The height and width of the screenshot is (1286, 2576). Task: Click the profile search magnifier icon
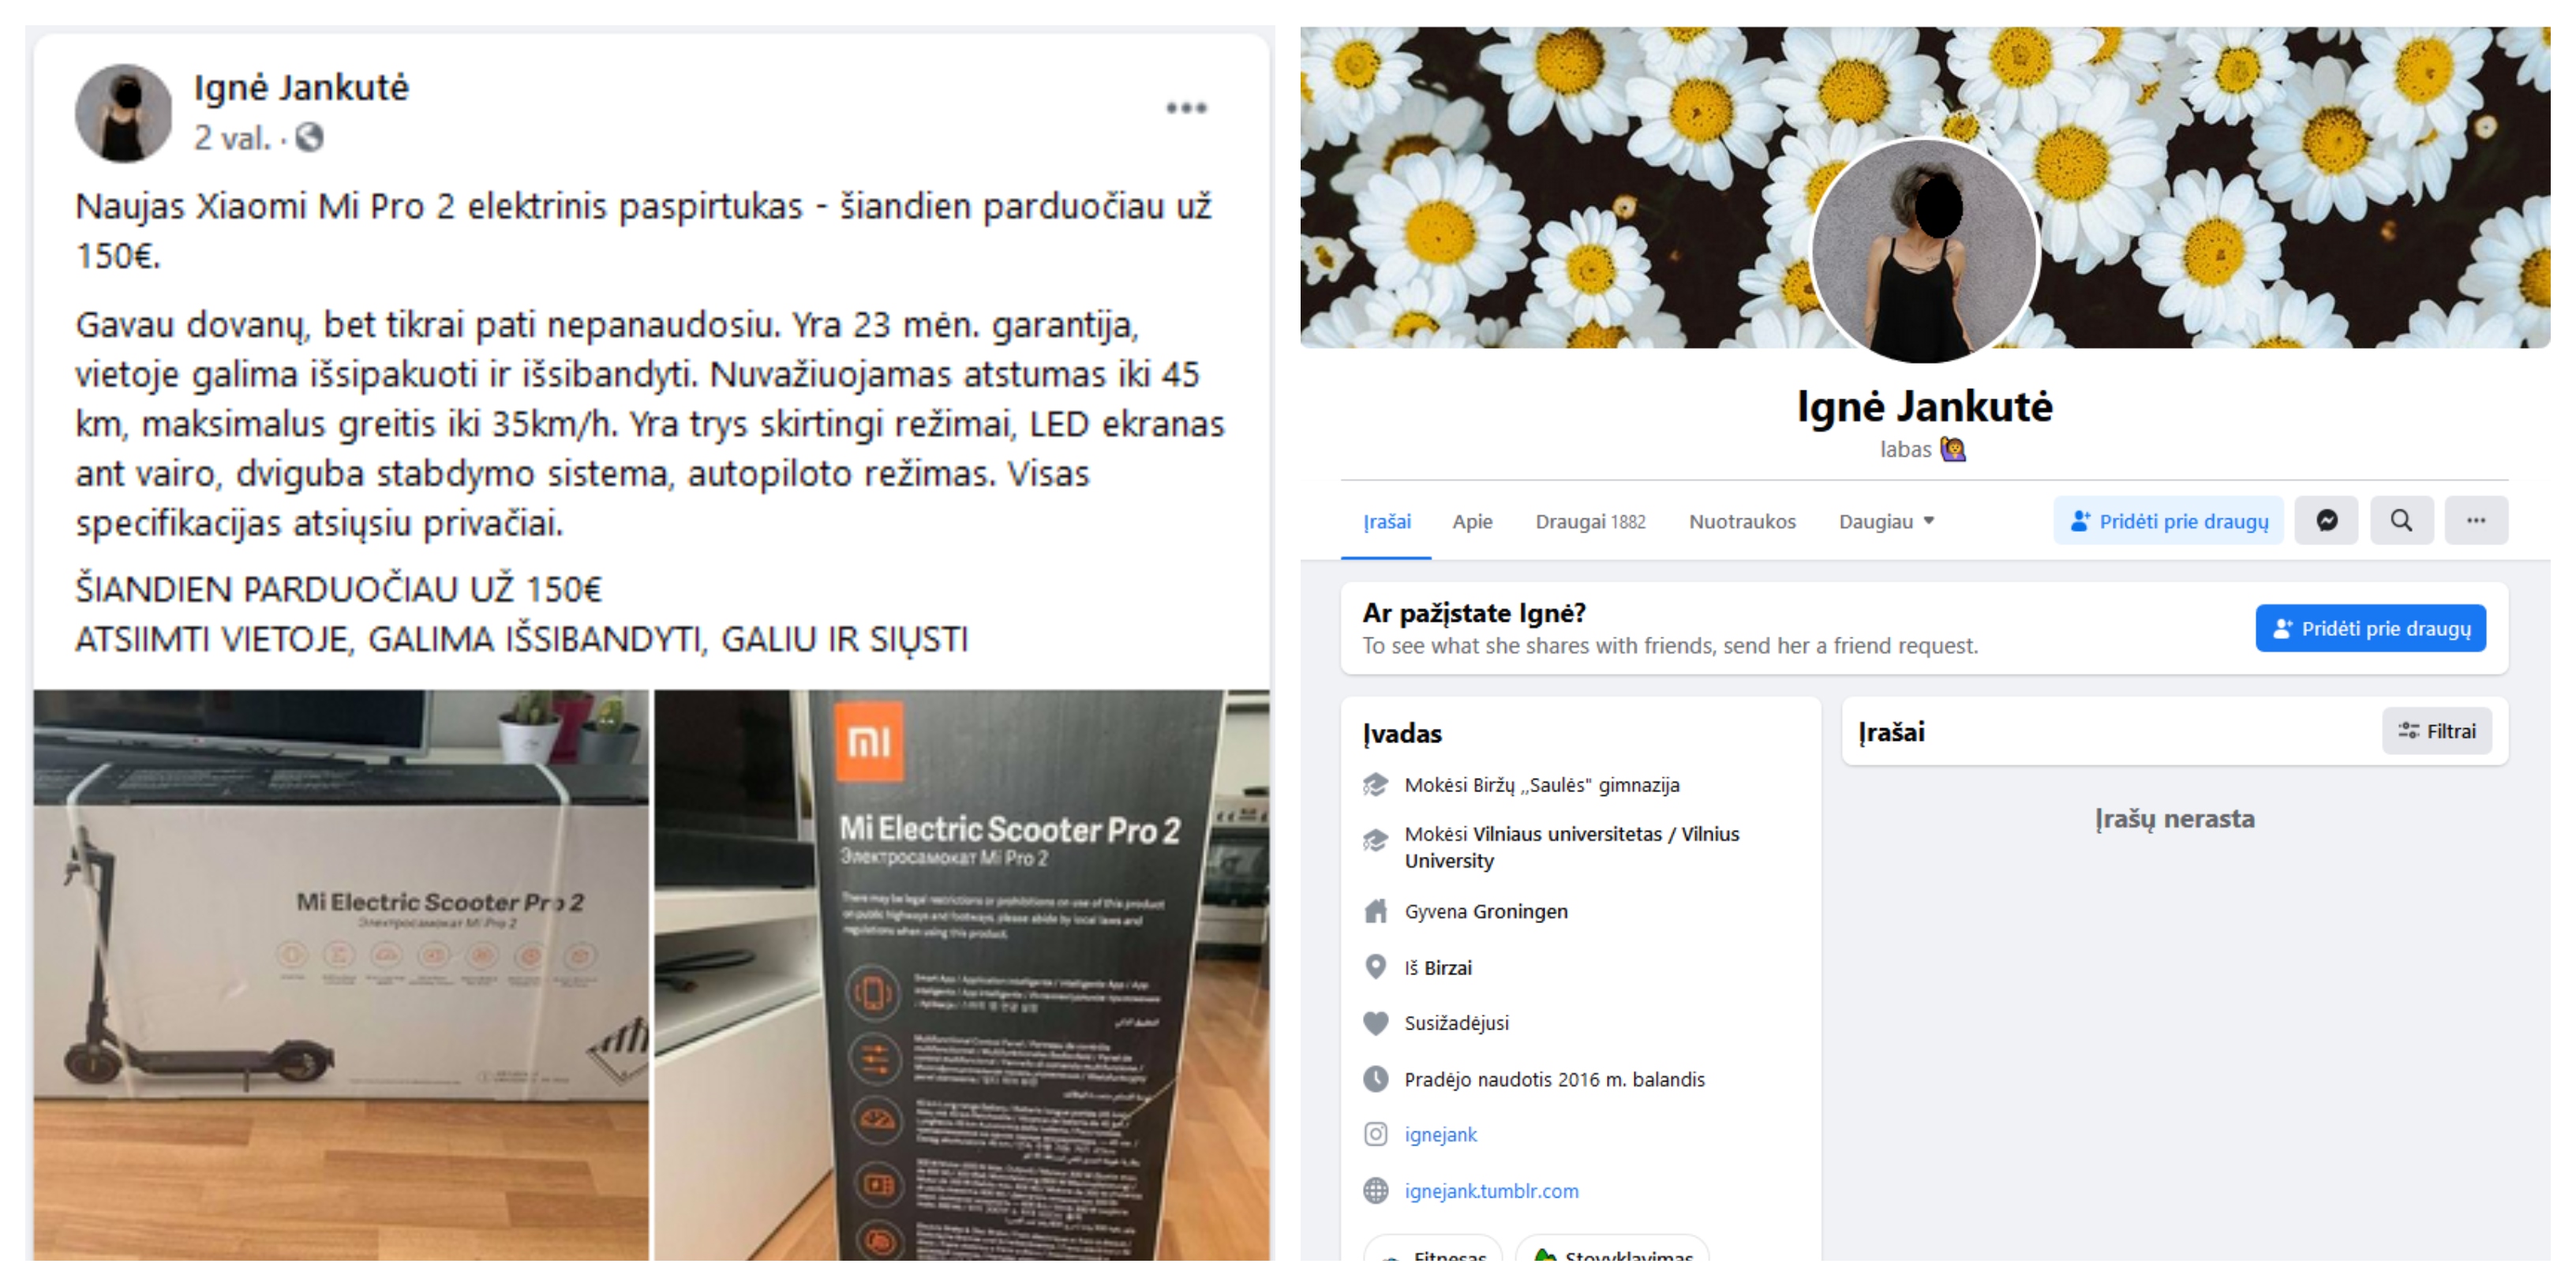coord(2401,521)
